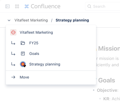Click the Move arrow icon

(x=13, y=77)
